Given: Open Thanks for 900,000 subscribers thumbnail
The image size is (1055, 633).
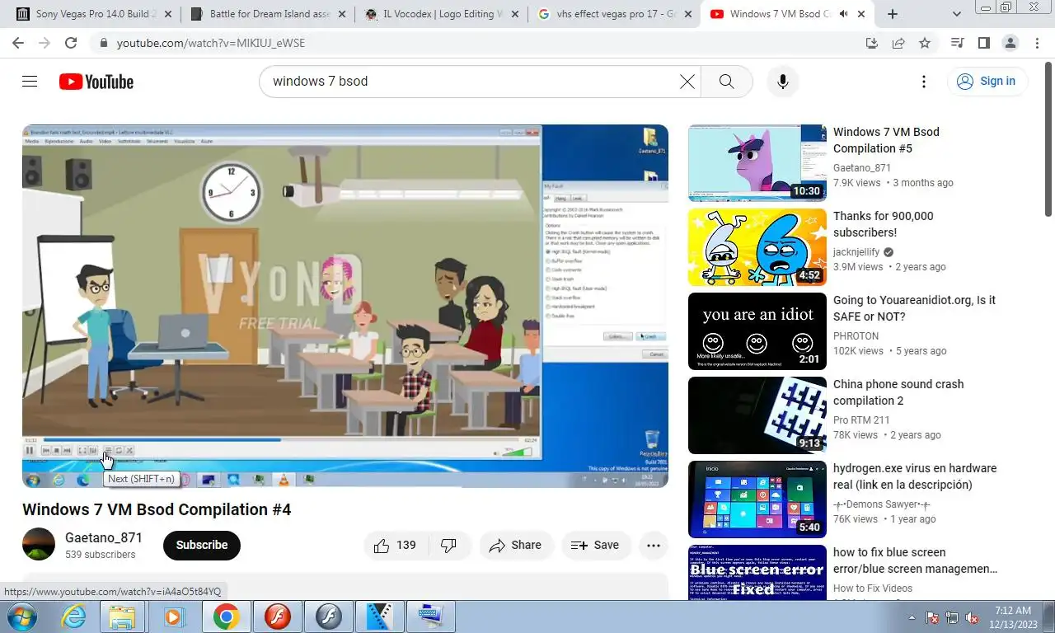Looking at the screenshot, I should point(757,247).
